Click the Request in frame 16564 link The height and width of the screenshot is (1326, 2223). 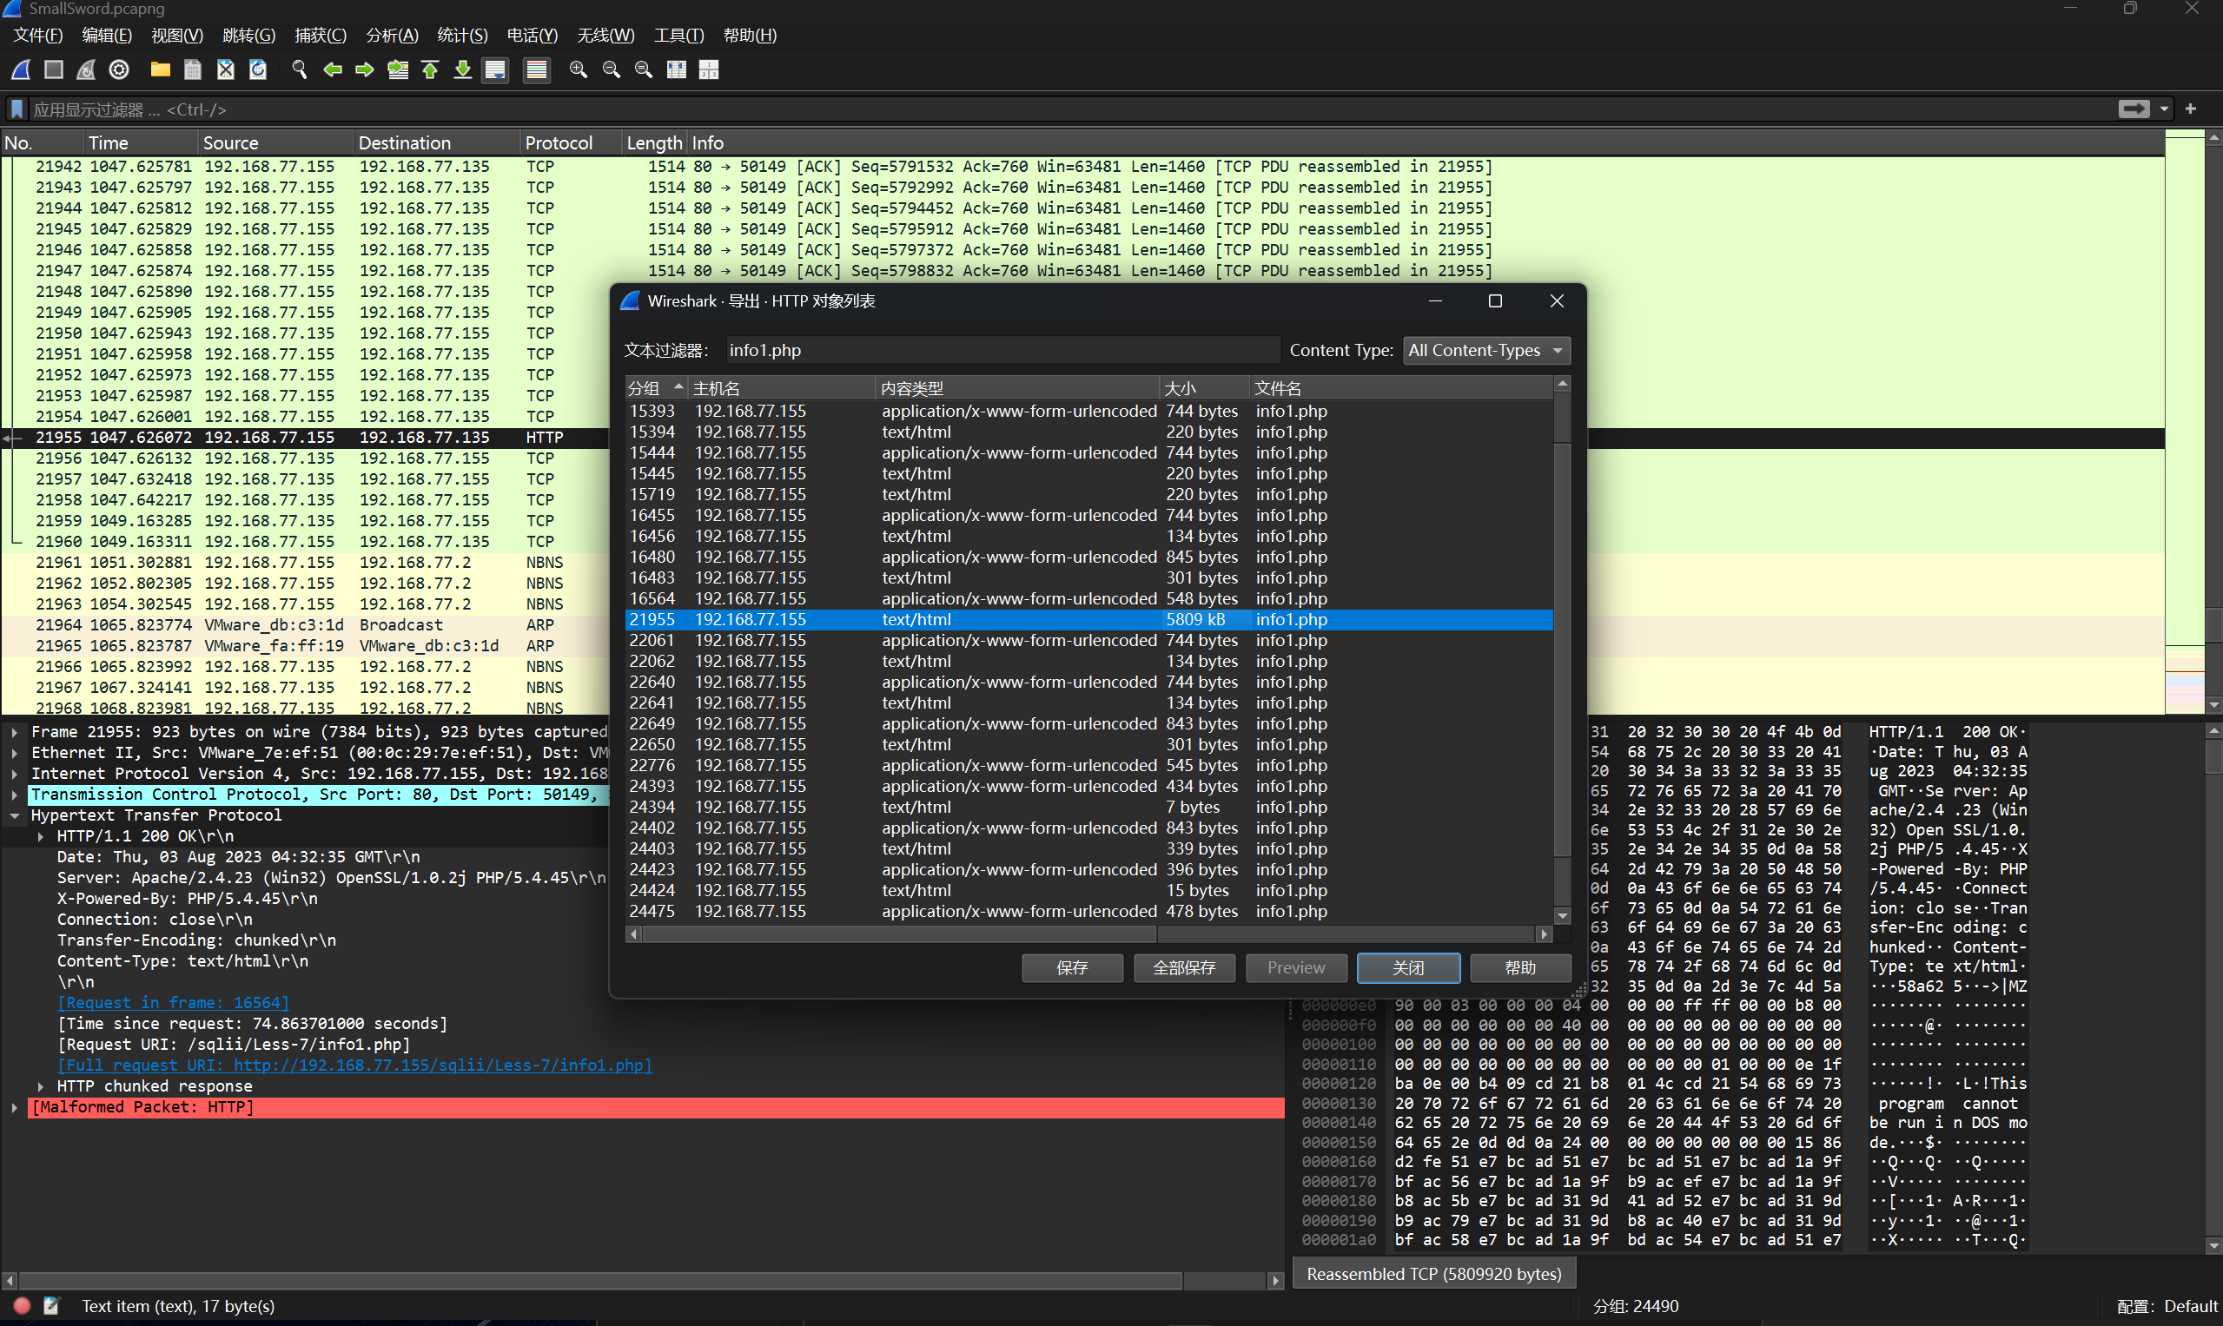174,1003
